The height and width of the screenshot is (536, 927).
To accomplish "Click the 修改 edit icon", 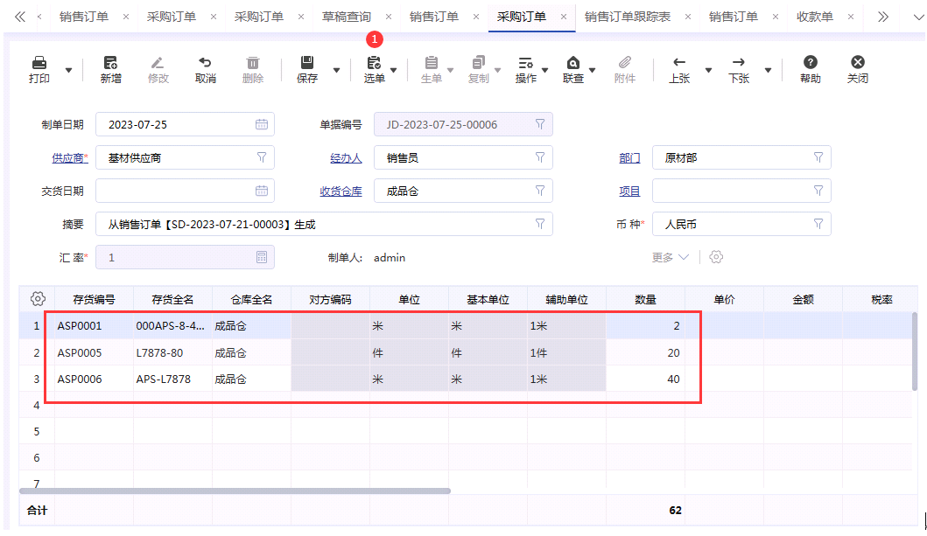I will click(x=159, y=63).
